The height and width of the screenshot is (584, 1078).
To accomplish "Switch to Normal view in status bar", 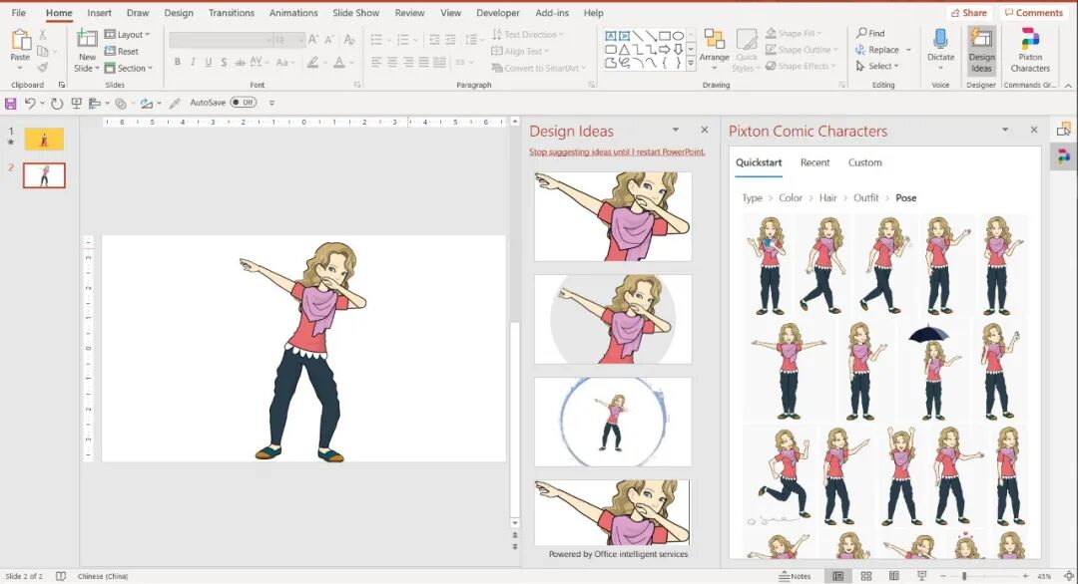I will (838, 576).
